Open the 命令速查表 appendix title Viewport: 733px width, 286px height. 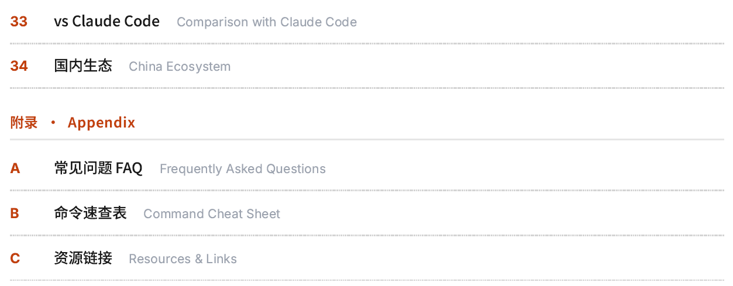90,213
